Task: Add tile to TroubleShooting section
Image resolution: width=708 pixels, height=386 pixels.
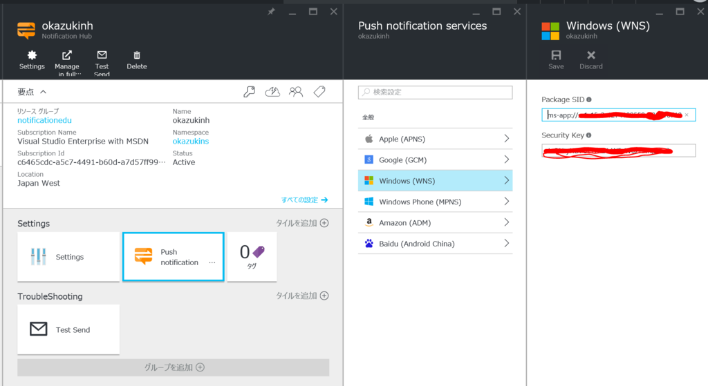Action: [x=302, y=296]
